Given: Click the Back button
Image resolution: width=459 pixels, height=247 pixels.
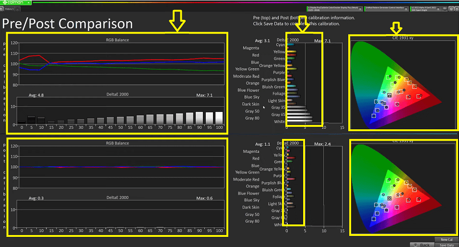Looking at the screenshot, I should pos(422,245).
